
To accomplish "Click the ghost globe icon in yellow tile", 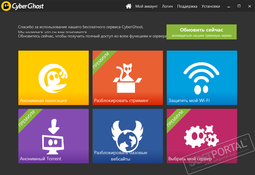I will (53, 78).
